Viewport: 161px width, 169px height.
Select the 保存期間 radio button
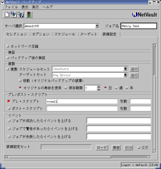[x=66, y=88]
